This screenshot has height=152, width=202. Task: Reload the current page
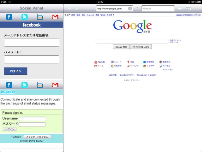[x=137, y=9]
